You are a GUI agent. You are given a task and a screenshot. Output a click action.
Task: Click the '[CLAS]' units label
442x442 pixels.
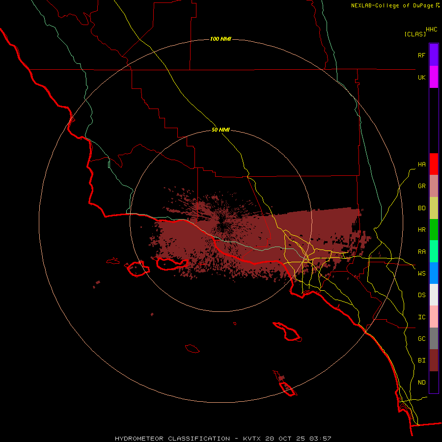click(415, 34)
